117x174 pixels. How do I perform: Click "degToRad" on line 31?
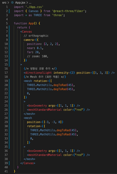[x=63, y=130]
